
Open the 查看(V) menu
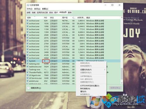pos(45,9)
